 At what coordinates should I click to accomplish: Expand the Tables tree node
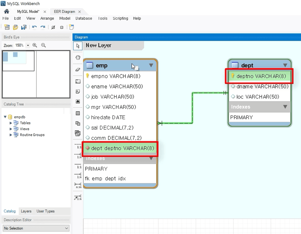(x=11, y=123)
